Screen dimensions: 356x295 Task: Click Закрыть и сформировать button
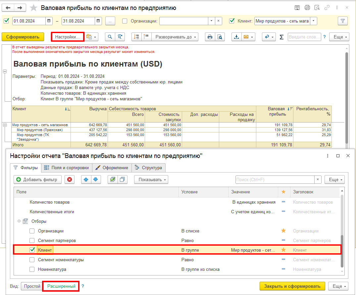tap(292, 286)
